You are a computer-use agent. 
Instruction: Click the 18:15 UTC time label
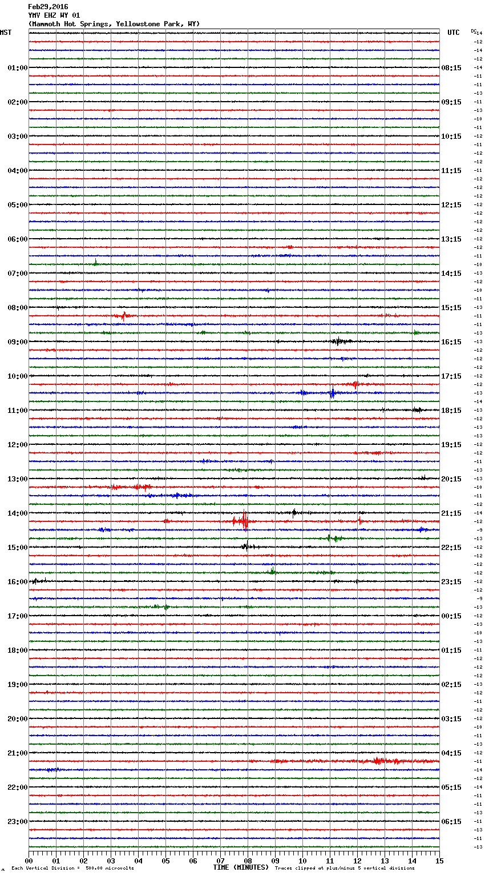click(x=451, y=411)
